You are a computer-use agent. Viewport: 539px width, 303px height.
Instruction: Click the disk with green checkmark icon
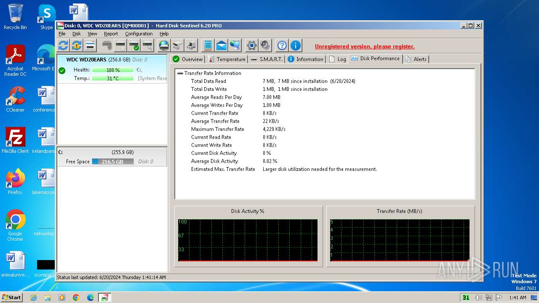pos(134,45)
